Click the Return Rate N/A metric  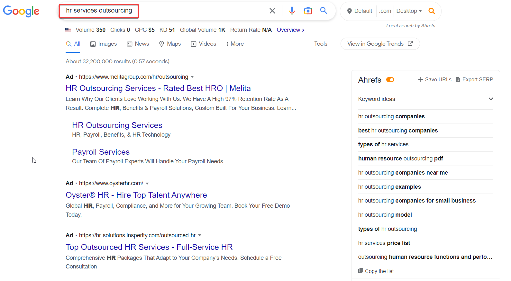click(x=251, y=30)
